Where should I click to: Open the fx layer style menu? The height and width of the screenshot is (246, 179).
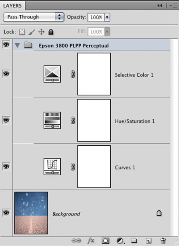(91, 241)
